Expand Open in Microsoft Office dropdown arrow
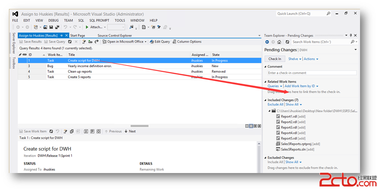 pos(146,42)
